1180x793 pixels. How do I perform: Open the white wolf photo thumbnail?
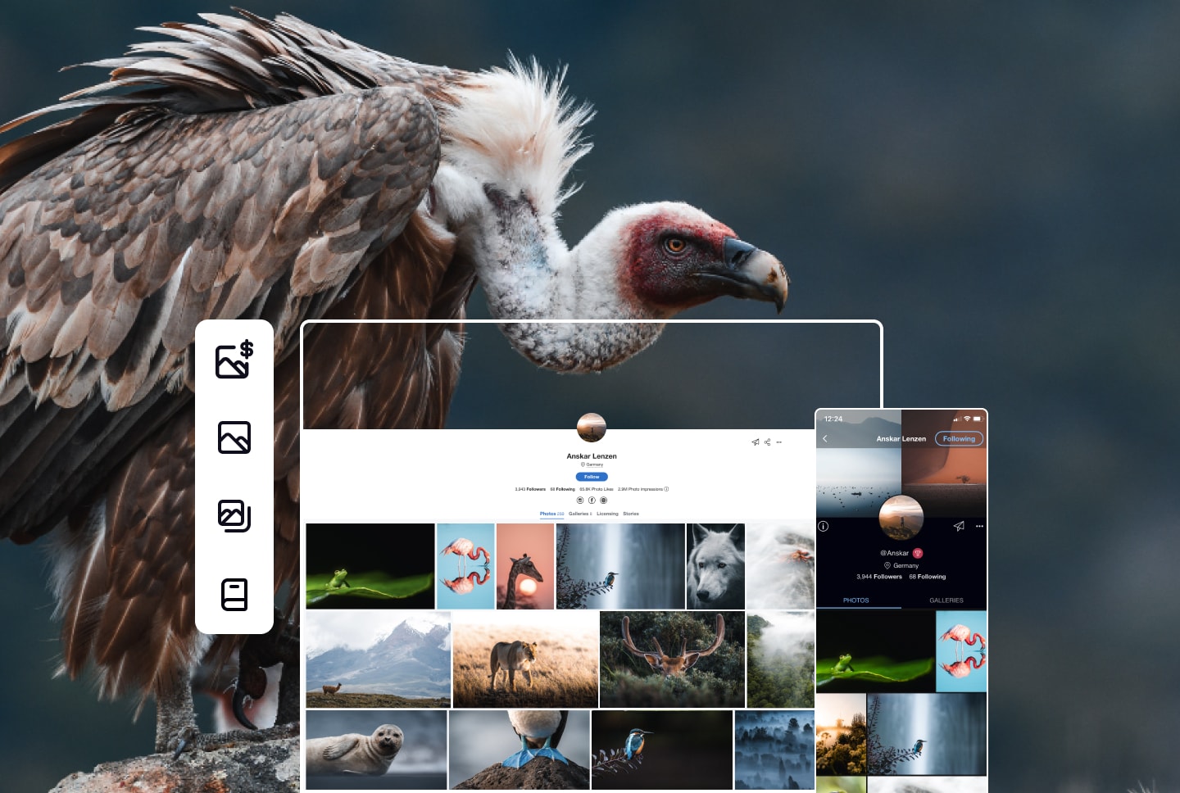715,566
